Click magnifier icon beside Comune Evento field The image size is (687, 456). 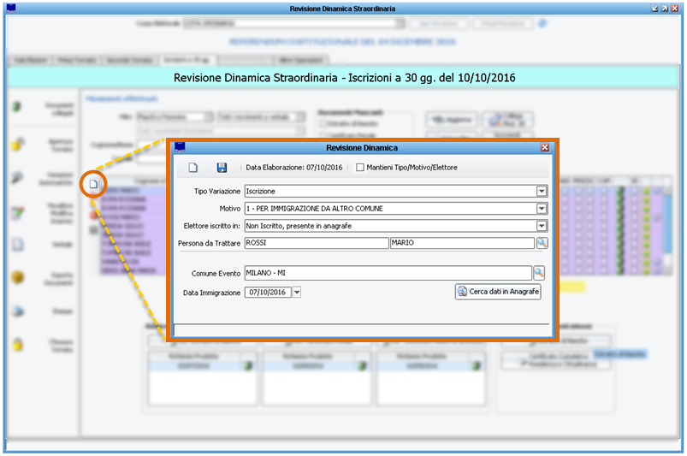539,273
